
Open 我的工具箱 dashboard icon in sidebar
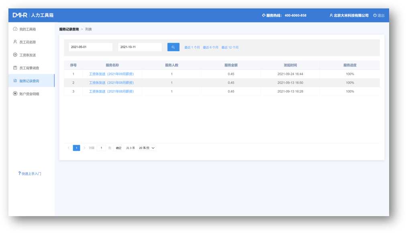click(x=15, y=29)
